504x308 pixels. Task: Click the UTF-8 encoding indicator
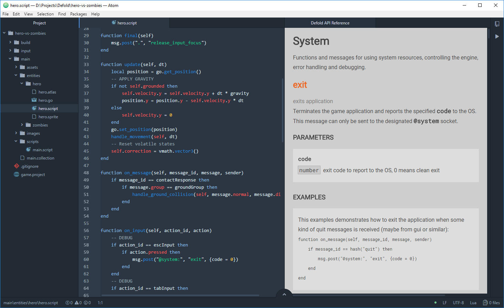click(458, 302)
